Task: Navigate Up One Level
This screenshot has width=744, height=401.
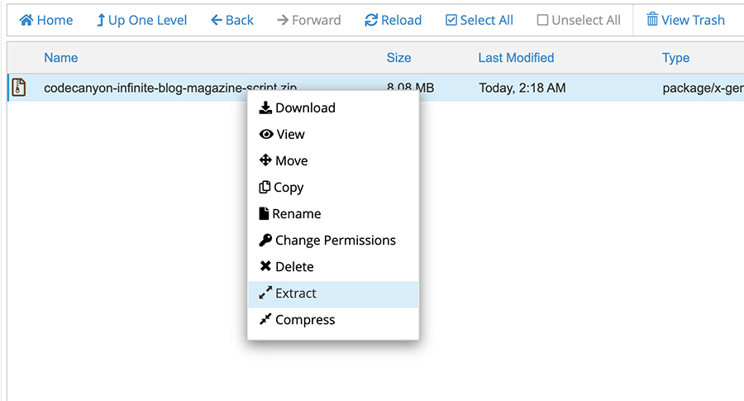Action: tap(141, 20)
